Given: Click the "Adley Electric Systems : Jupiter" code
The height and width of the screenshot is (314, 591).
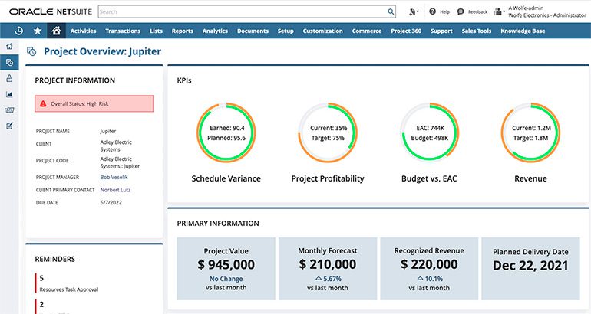Looking at the screenshot, I should 120,162.
